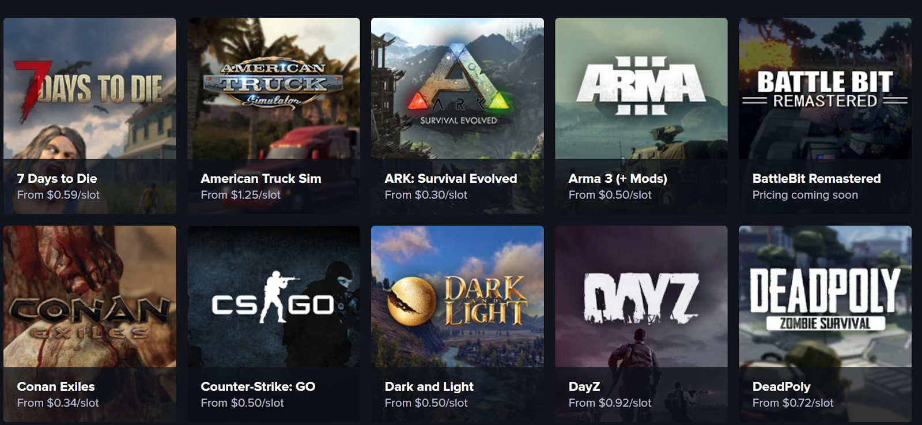Select the DeadPoly Zombie Survival logo
This screenshot has height=425, width=922.
point(825,296)
